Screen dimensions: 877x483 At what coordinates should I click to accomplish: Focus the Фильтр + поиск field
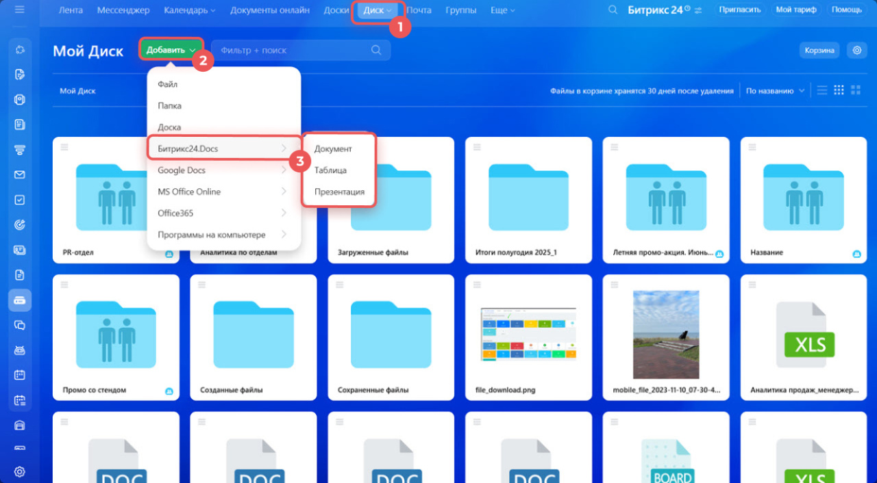[x=301, y=50]
